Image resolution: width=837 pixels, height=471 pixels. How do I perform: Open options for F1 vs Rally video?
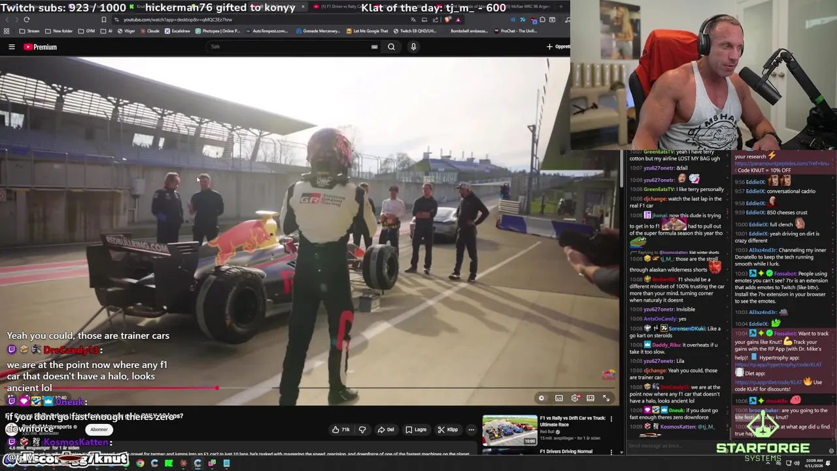(611, 419)
